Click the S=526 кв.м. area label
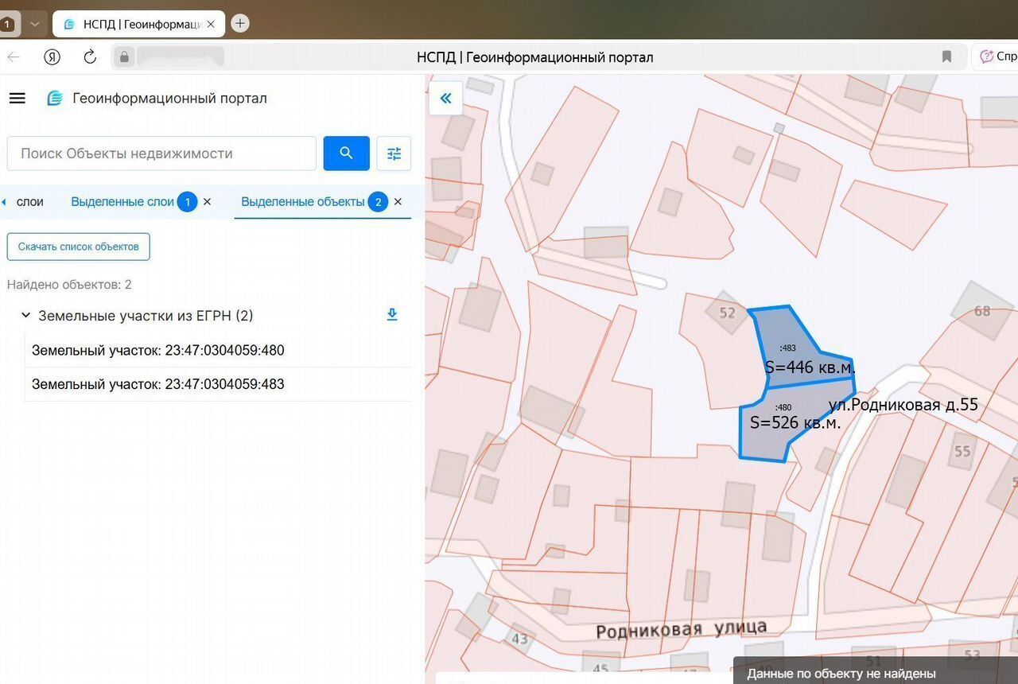This screenshot has height=684, width=1018. (x=795, y=422)
